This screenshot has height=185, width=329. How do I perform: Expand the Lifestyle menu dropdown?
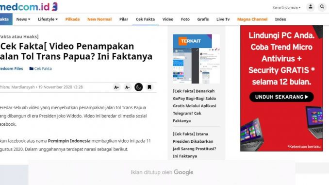tap(48, 19)
